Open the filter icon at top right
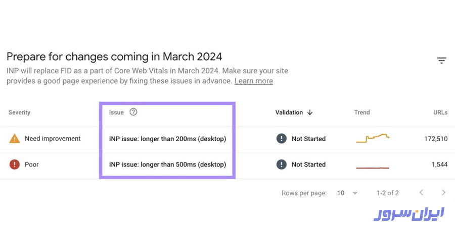Viewport: 455px width, 227px height. (441, 61)
